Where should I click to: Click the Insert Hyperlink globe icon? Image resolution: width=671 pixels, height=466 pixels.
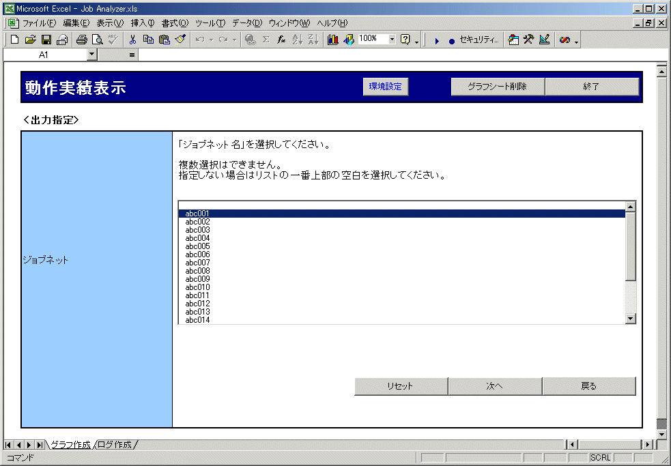click(x=251, y=40)
